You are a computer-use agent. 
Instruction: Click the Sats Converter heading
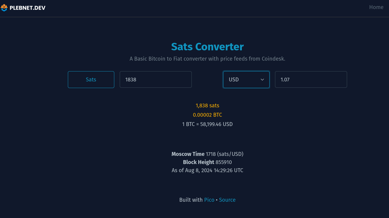click(207, 47)
